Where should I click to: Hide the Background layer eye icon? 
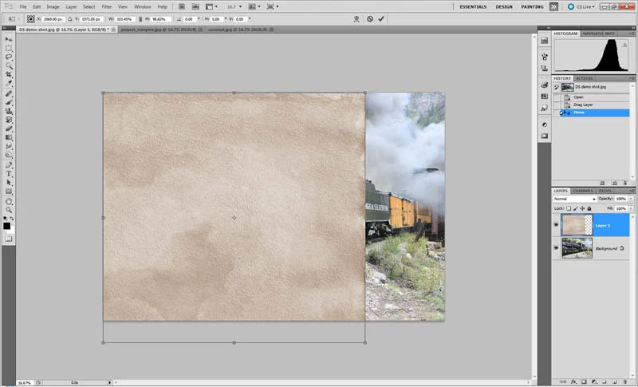coord(556,248)
